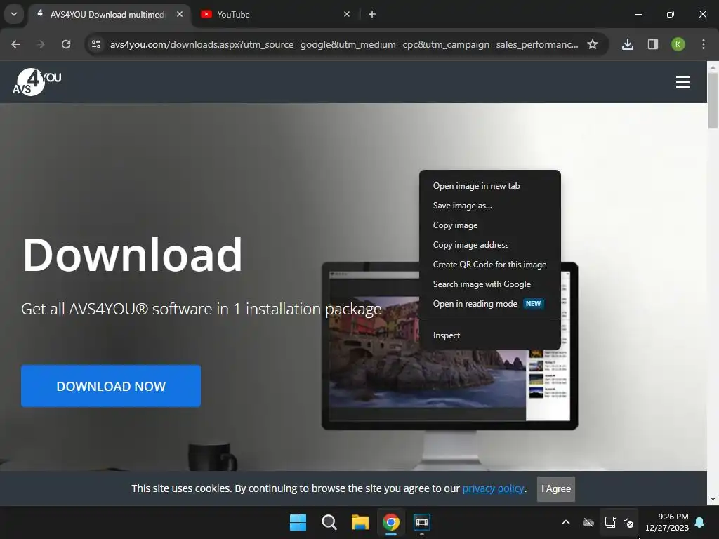Screen dimensions: 719x539
Task: Select Copy image address
Action: pos(489,245)
